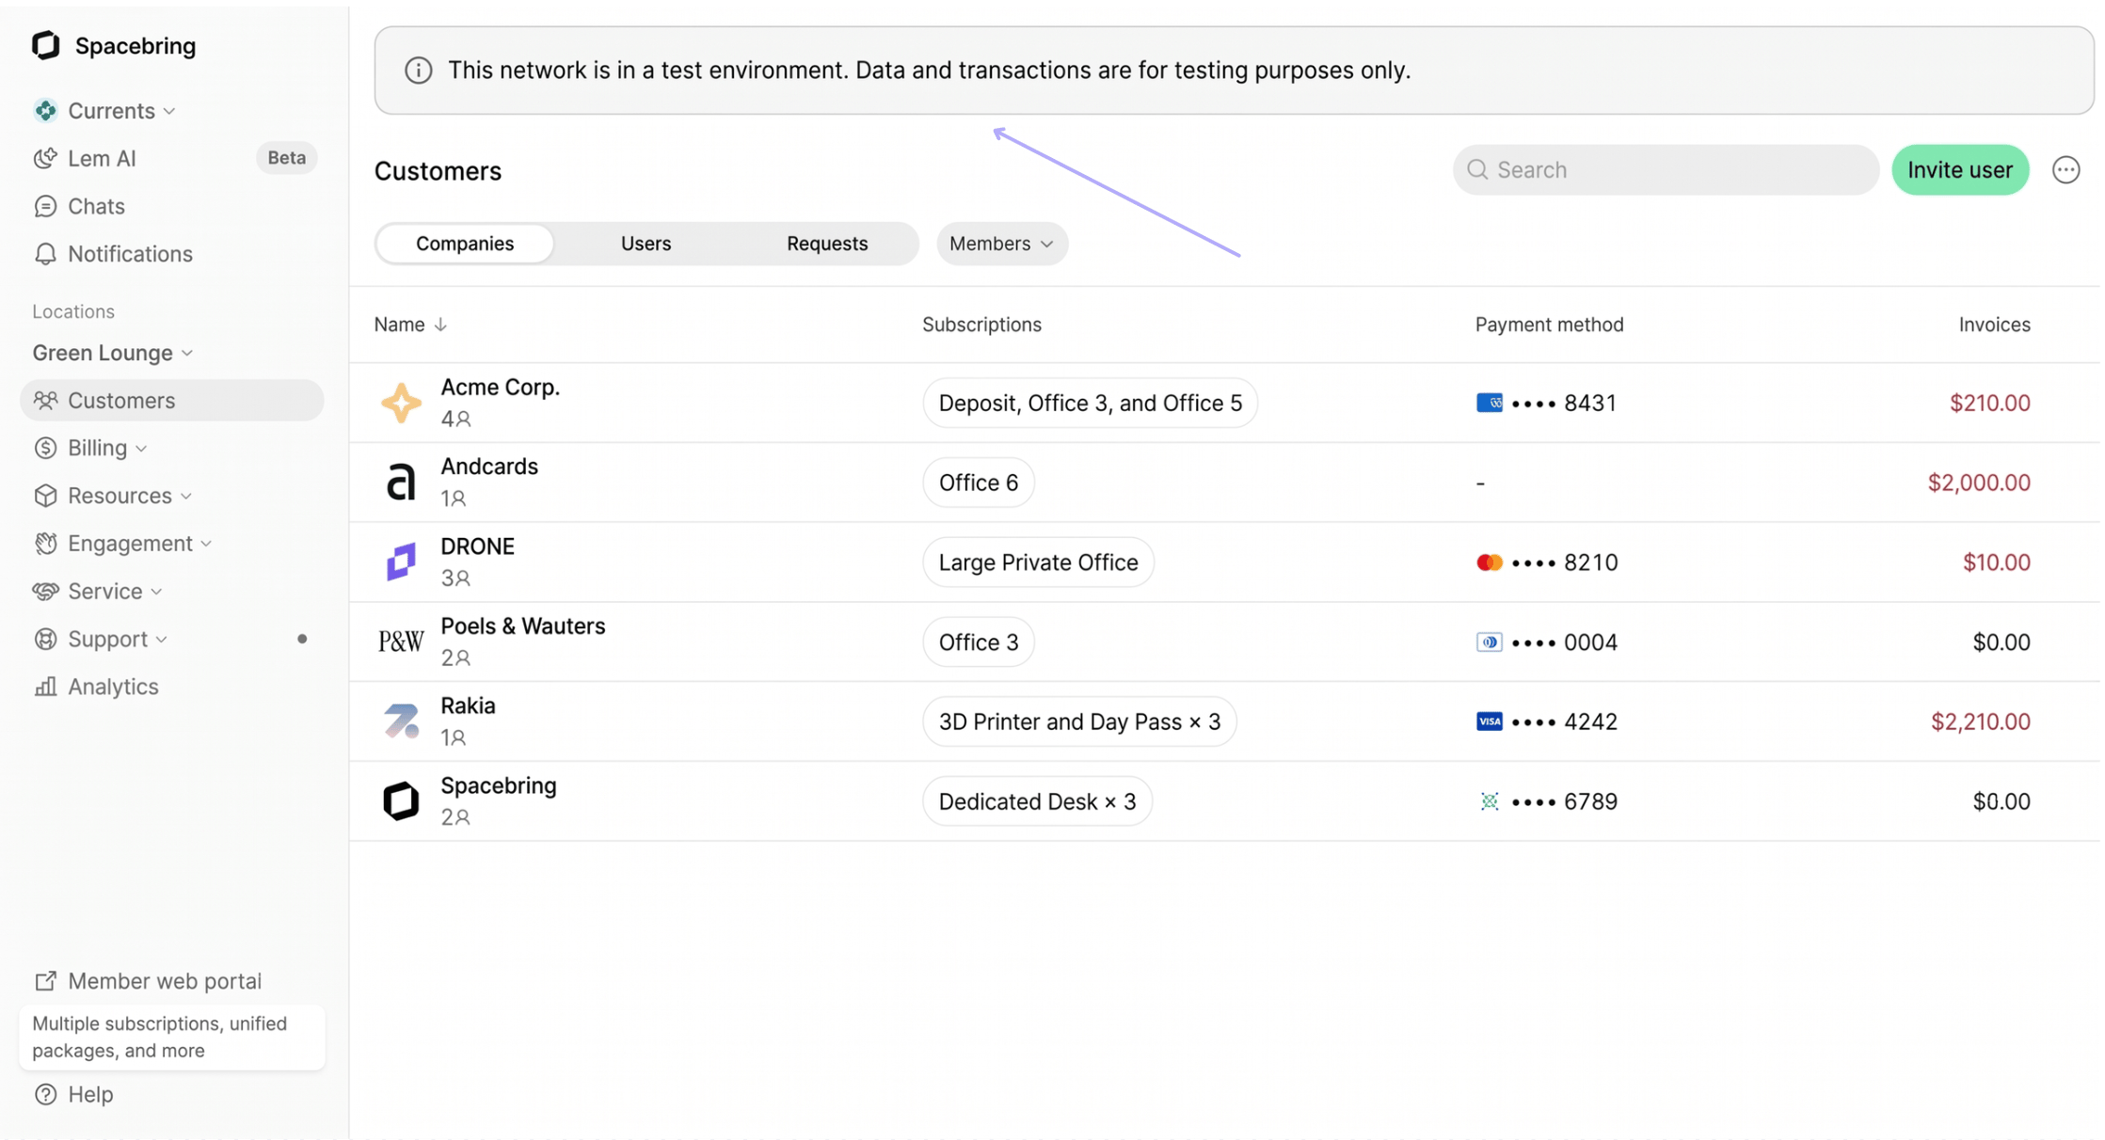Click the Engagement clapping hands icon
The height and width of the screenshot is (1140, 2105).
(x=45, y=544)
